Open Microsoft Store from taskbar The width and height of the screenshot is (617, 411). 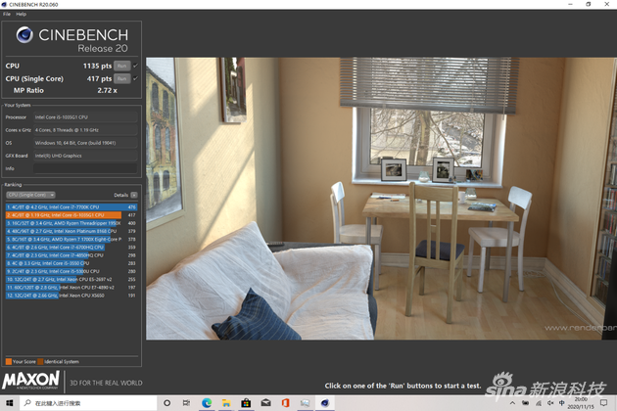pyautogui.click(x=246, y=403)
